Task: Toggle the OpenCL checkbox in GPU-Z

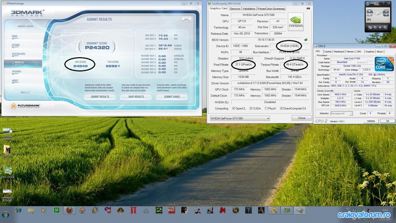Action: click(233, 108)
